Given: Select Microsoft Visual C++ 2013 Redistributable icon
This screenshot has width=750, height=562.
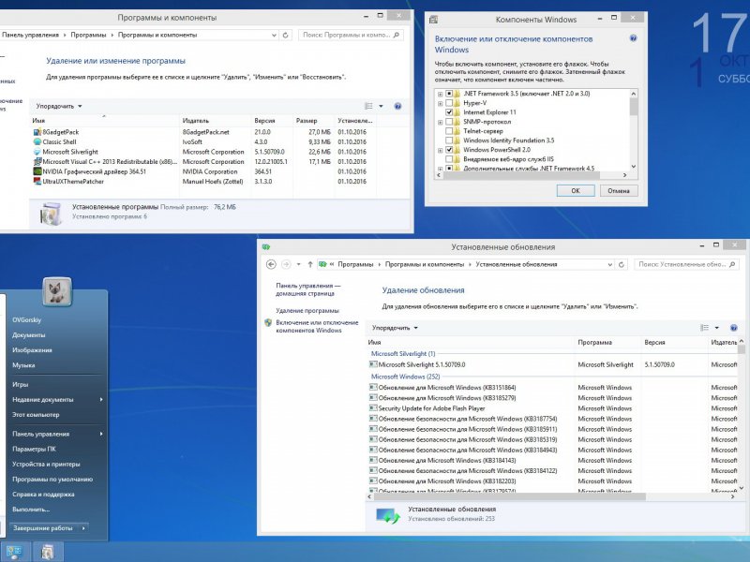Looking at the screenshot, I should tap(37, 161).
